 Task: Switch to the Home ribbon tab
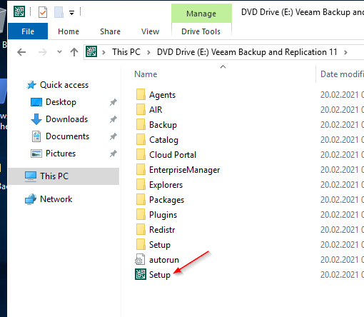click(x=69, y=31)
